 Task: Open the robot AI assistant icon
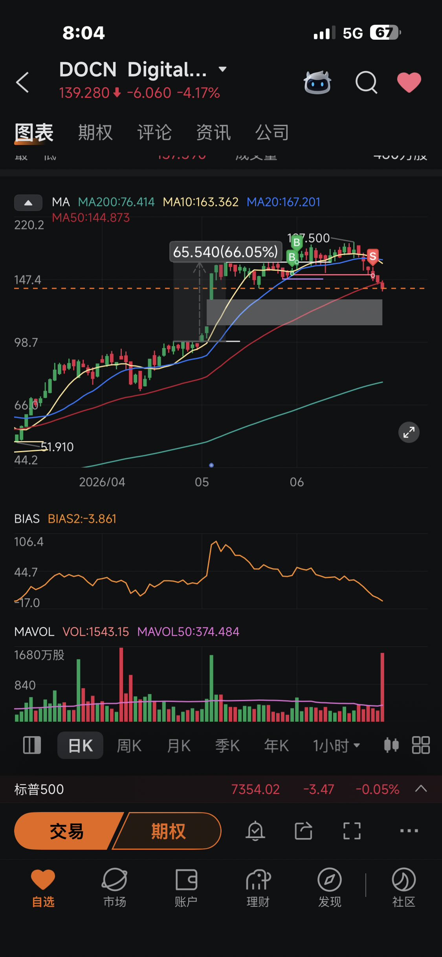(317, 82)
